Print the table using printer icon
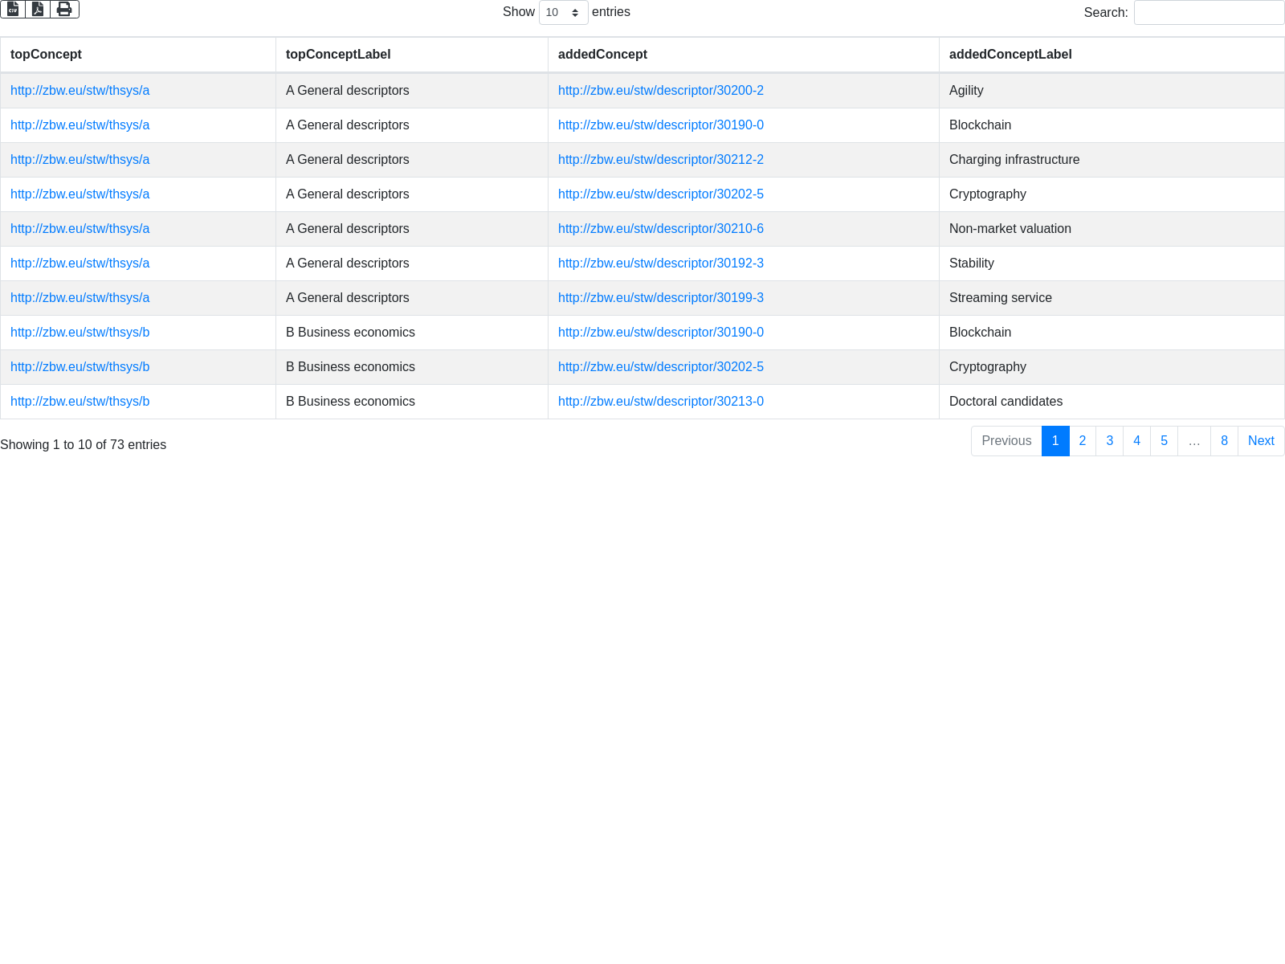 pyautogui.click(x=64, y=10)
